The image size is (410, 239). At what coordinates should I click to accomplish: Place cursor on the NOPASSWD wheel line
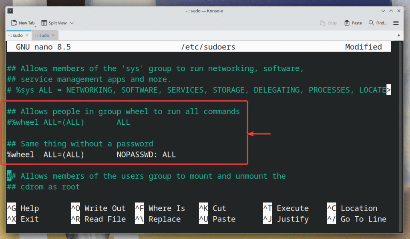tap(91, 155)
